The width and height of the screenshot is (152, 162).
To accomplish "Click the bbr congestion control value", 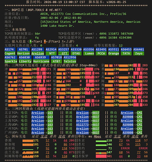I will click(x=38, y=34).
